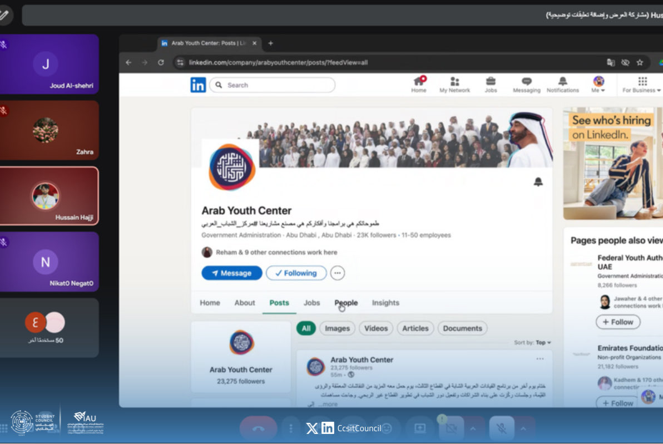Reload the LinkedIn page
This screenshot has height=444, width=663.
pyautogui.click(x=161, y=62)
